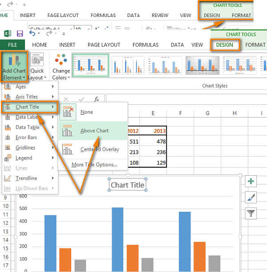Switch to the PAGE LAYOUT tab

tap(104, 45)
